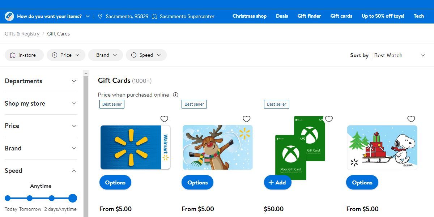Click the delivery options icon at top left
This screenshot has width=434, height=217.
click(9, 16)
